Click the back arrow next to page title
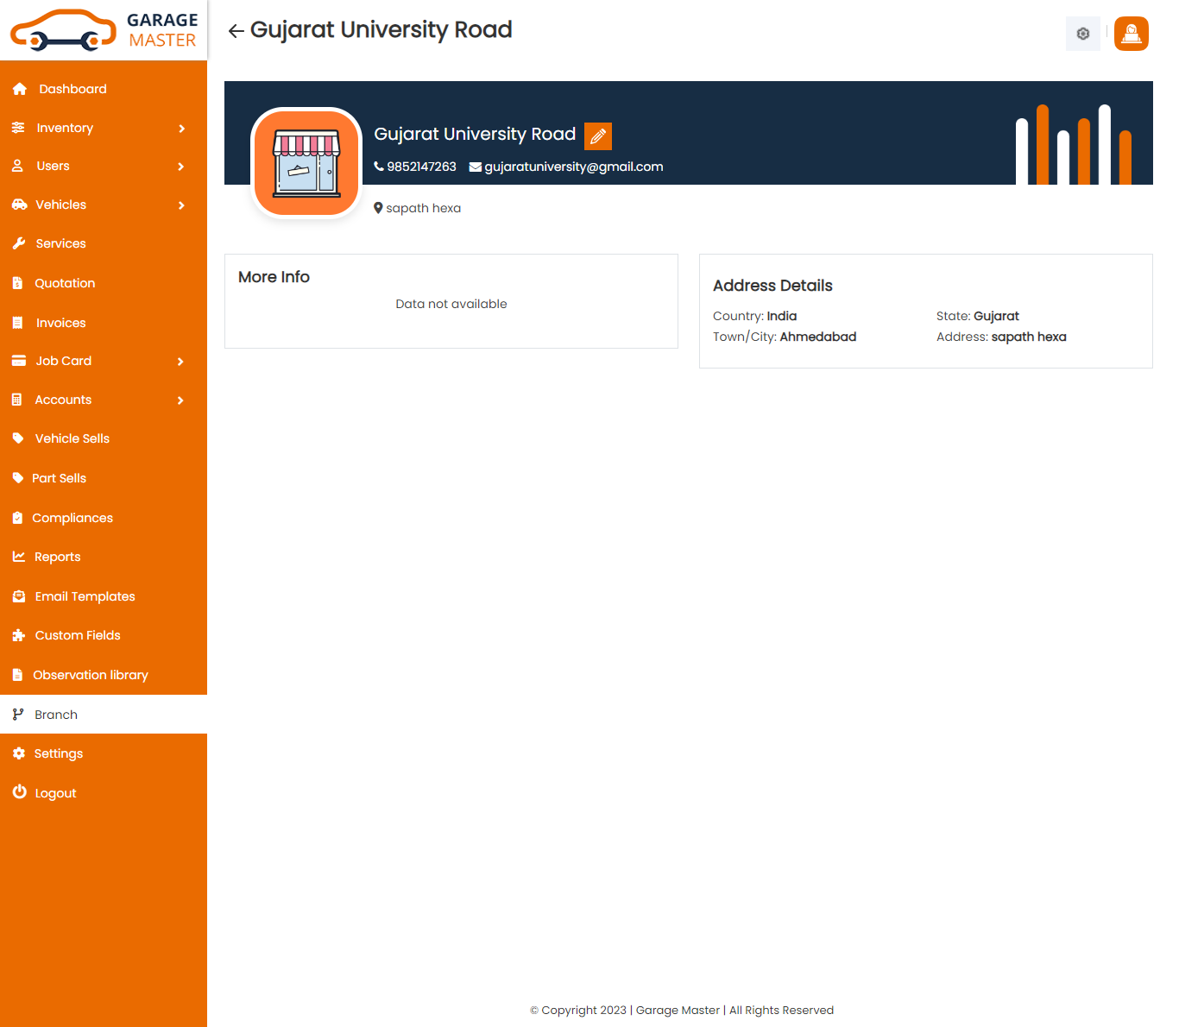1179x1027 pixels. point(236,31)
